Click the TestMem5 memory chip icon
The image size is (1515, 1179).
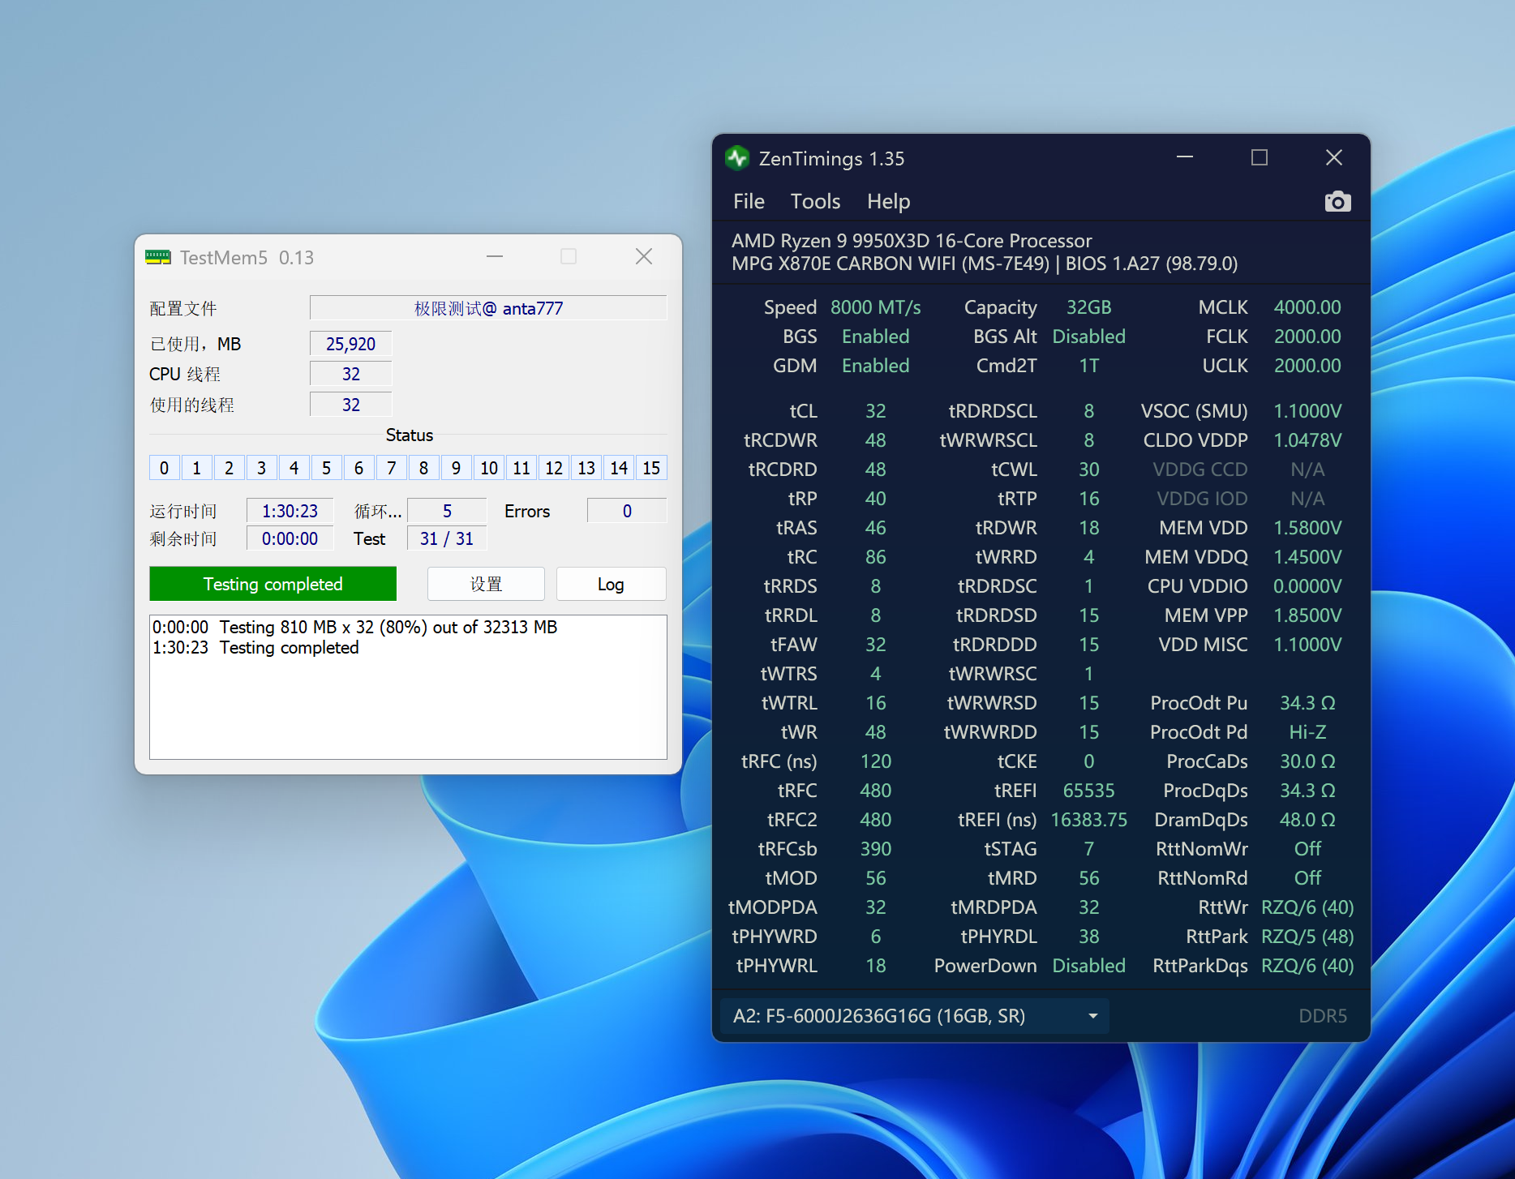pyautogui.click(x=157, y=257)
